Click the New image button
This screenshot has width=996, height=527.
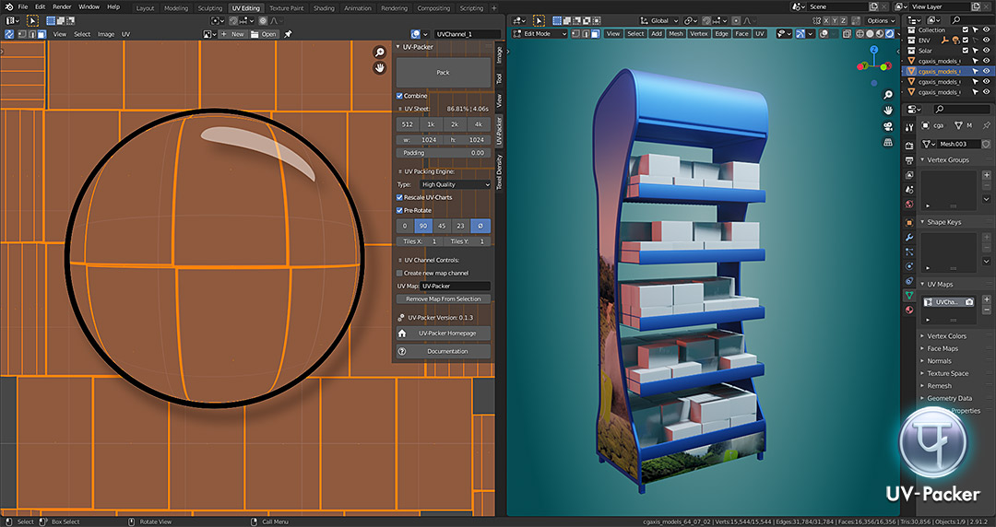click(x=232, y=34)
